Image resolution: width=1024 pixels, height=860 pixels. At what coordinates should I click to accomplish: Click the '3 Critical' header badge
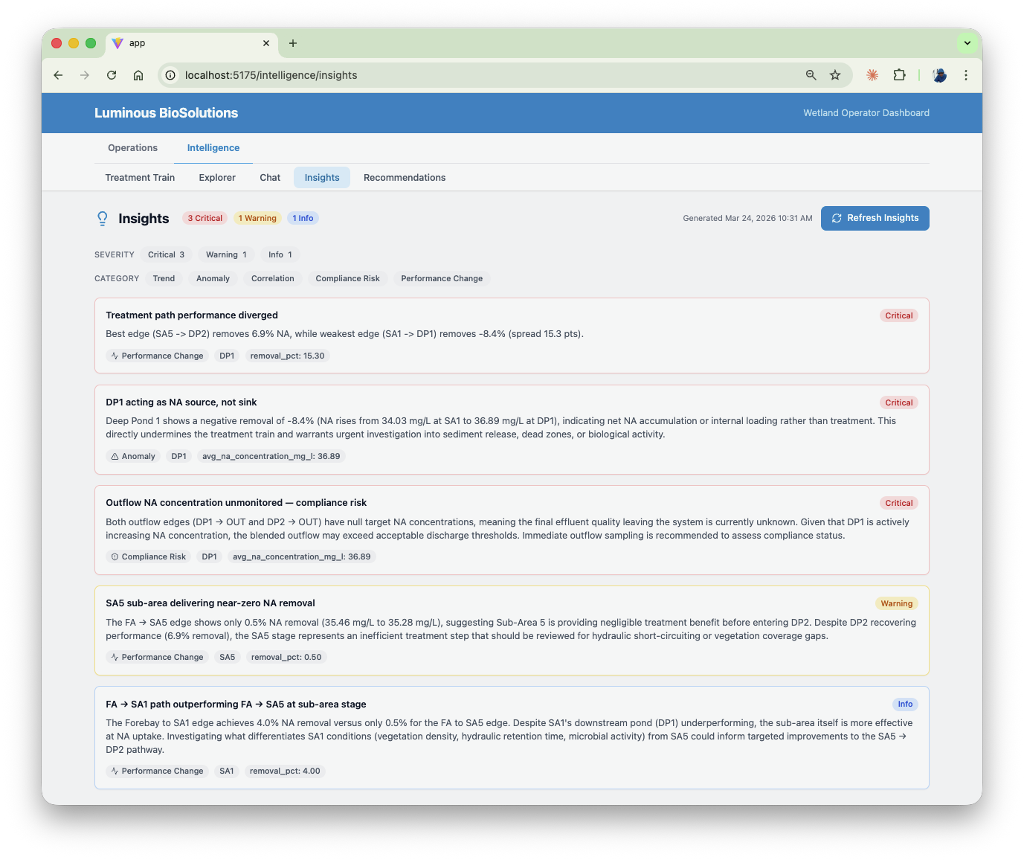pos(205,218)
